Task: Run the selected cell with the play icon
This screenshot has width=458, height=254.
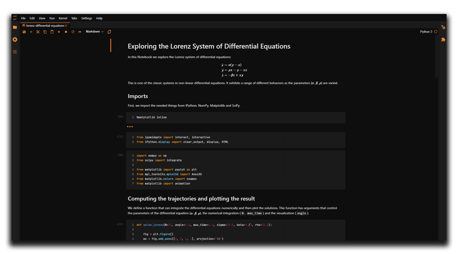Action: (x=59, y=32)
